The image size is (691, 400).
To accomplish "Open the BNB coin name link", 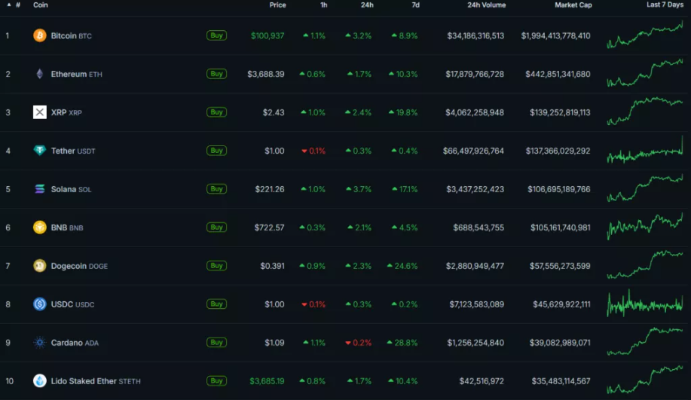I will point(67,227).
